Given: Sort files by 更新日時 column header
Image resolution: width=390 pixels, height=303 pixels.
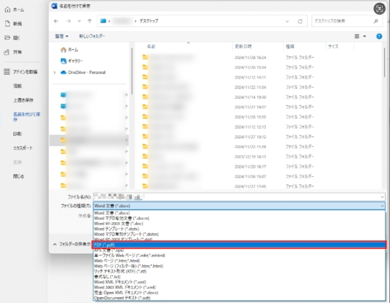Looking at the screenshot, I should pos(244,46).
